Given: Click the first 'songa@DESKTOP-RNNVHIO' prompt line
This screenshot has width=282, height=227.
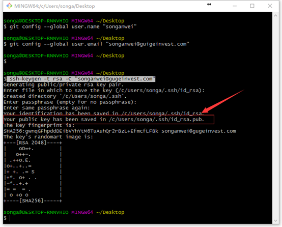Looking at the screenshot, I should coord(64,21).
